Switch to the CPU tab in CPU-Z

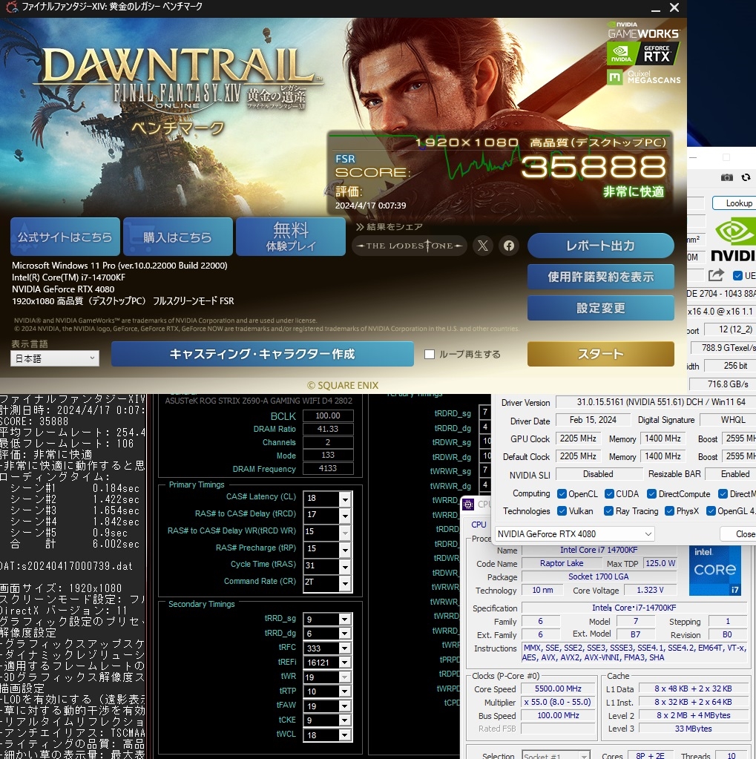tap(479, 525)
